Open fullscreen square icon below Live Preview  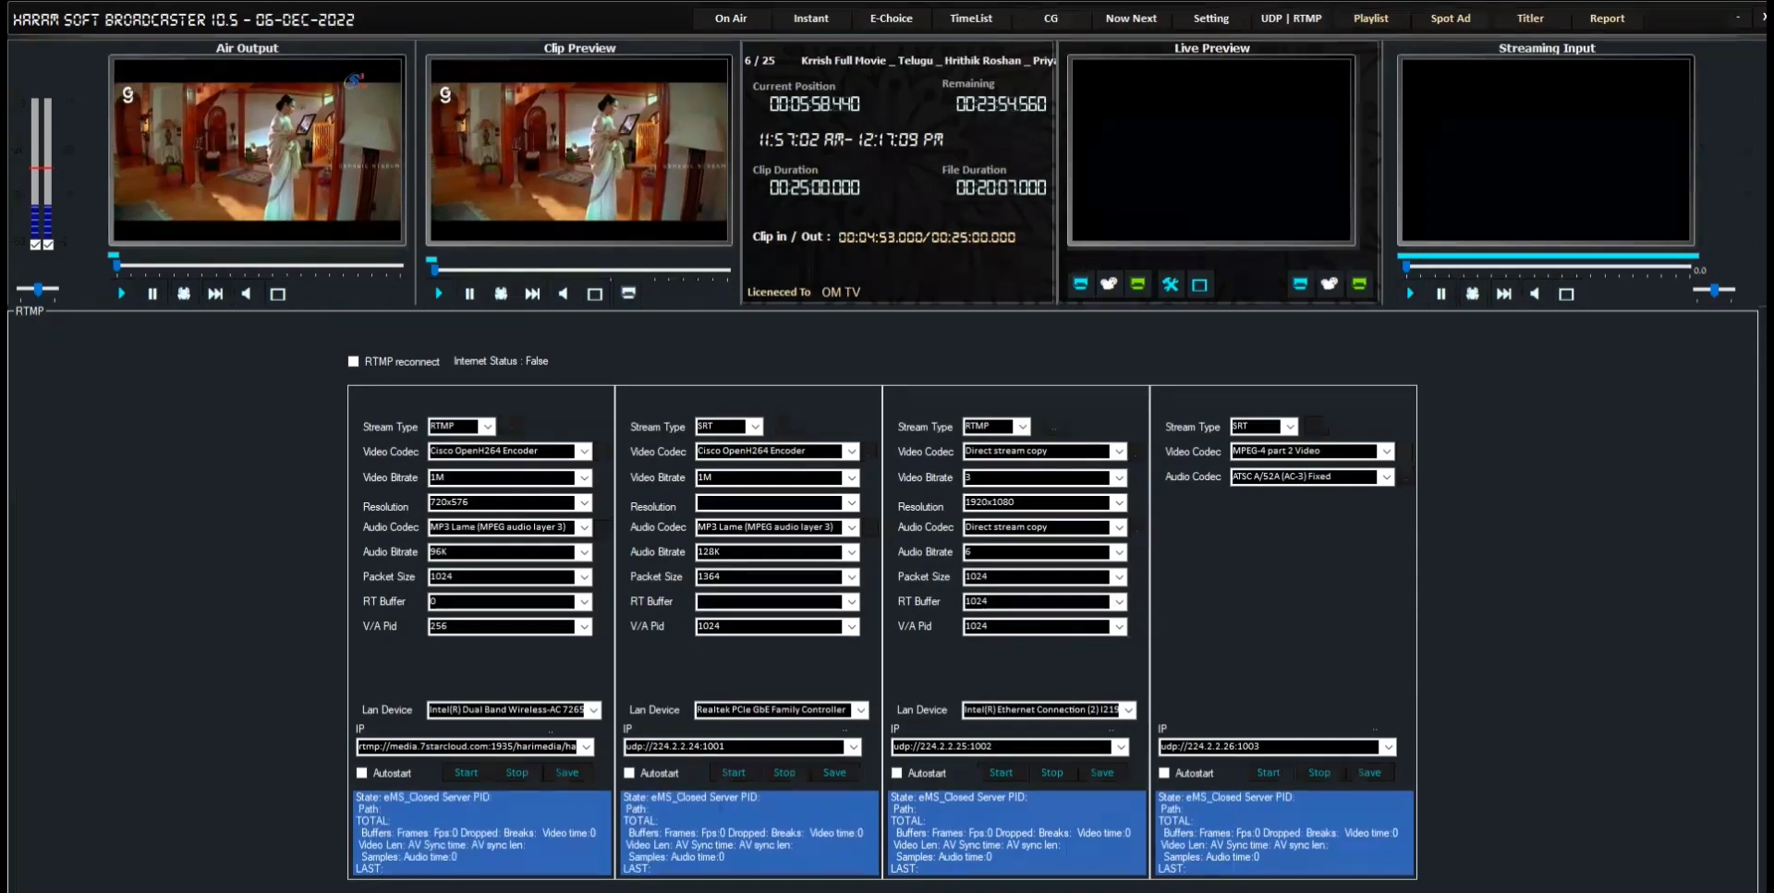click(x=1199, y=284)
